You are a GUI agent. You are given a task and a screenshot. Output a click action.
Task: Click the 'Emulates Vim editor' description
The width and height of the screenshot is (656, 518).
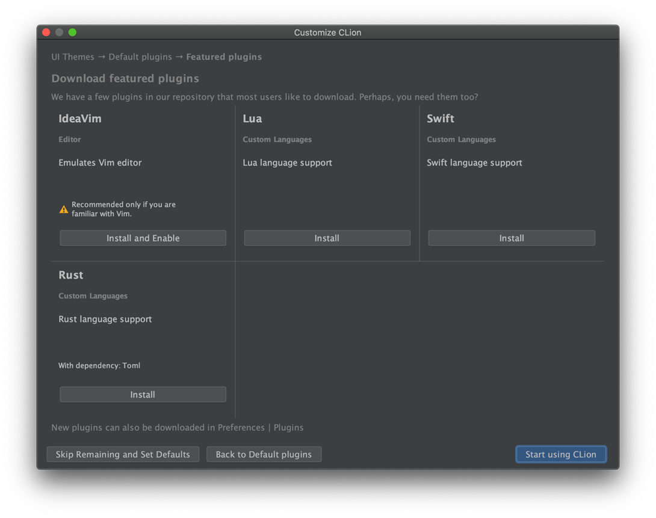pyautogui.click(x=100, y=162)
